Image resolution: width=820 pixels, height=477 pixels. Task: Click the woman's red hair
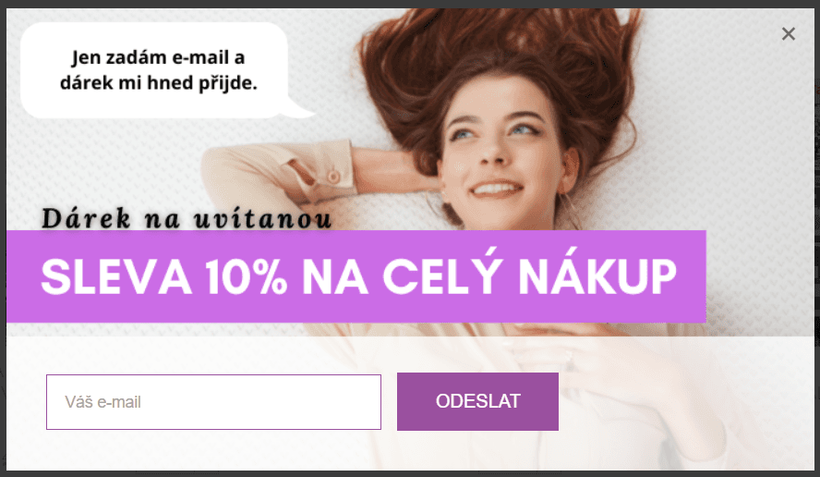tap(502, 53)
